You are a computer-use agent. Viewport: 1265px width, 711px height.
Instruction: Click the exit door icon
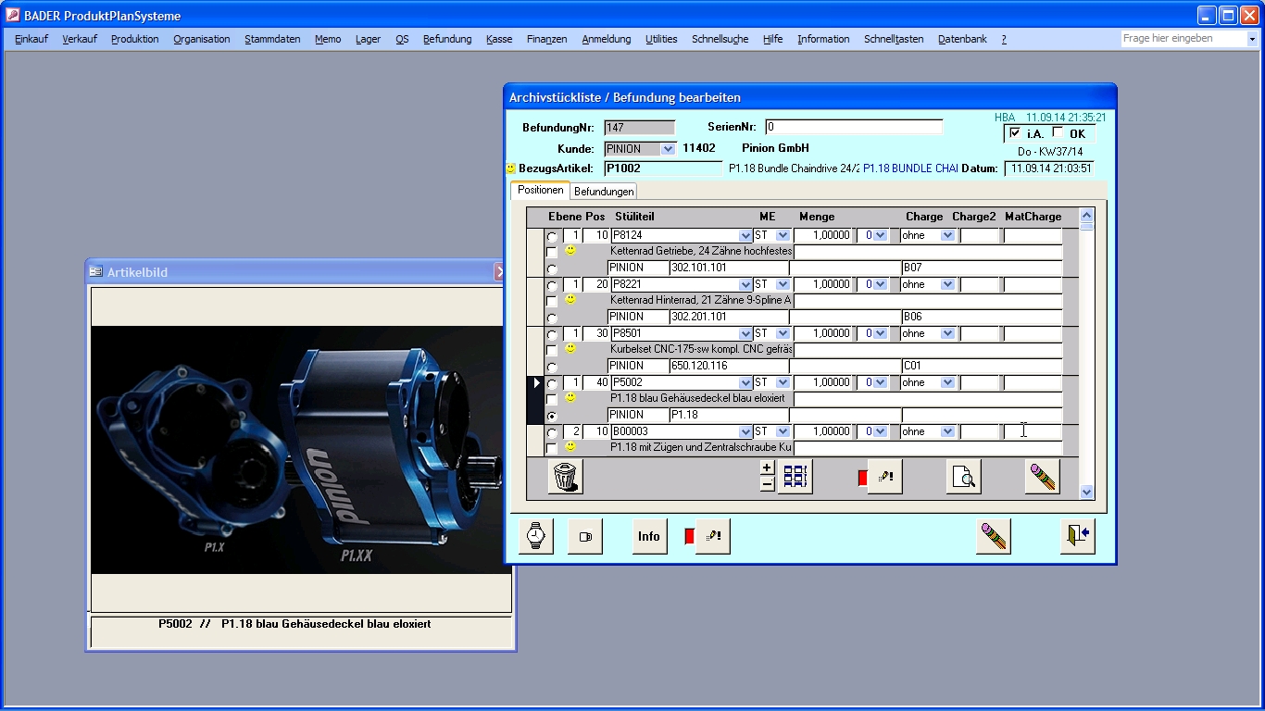point(1078,536)
